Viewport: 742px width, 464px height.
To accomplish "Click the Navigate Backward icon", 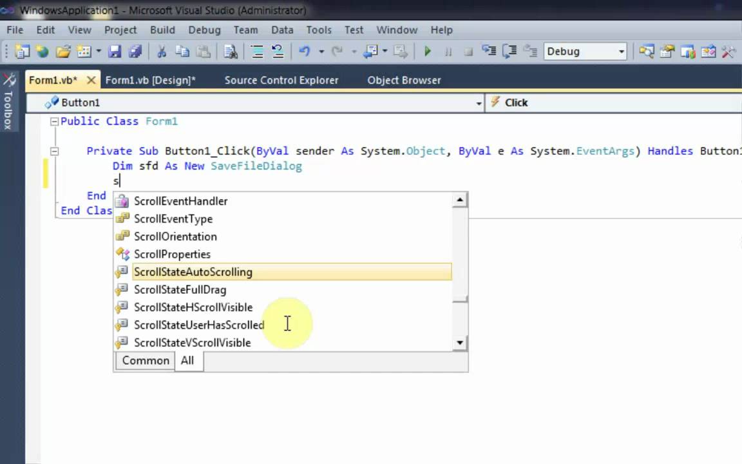I will pyautogui.click(x=370, y=51).
